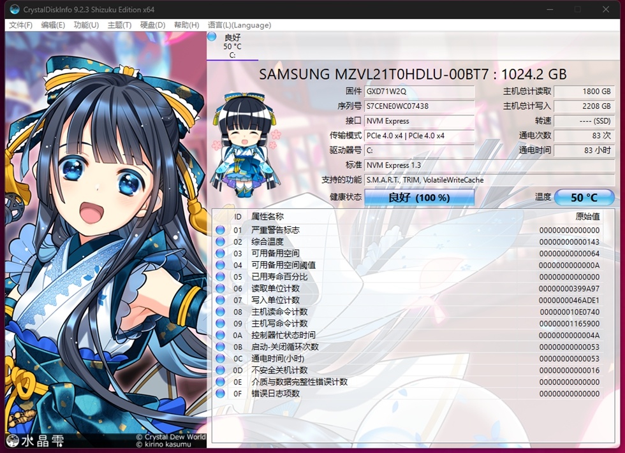Open the 功能(U) menu
625x453 pixels.
(x=86, y=25)
